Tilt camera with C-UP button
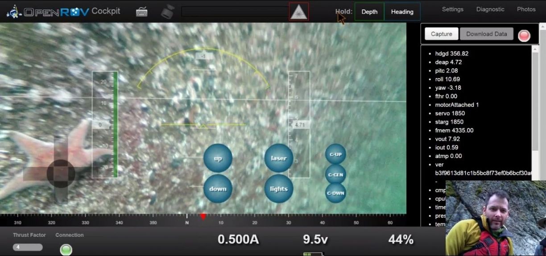The image size is (546, 256). (335, 154)
